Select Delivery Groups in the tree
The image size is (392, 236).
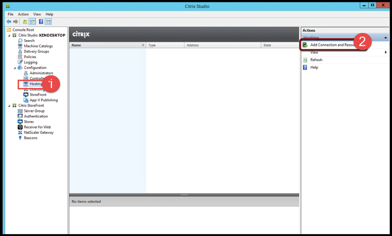point(36,51)
